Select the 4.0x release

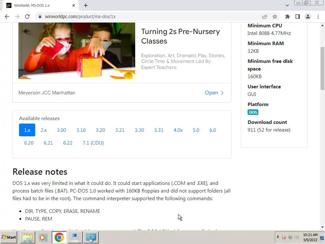tap(178, 130)
